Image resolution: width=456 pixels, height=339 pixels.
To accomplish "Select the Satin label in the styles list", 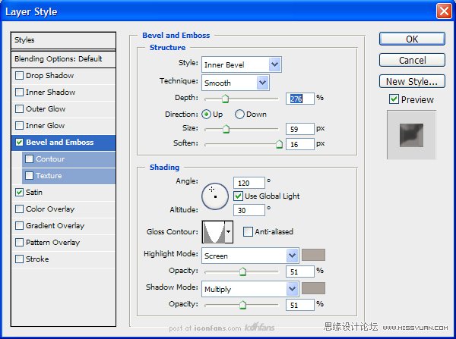I will [34, 192].
